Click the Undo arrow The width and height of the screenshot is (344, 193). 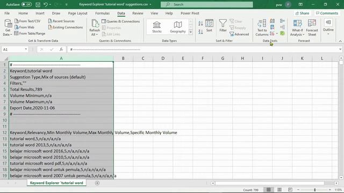[x=45, y=4]
